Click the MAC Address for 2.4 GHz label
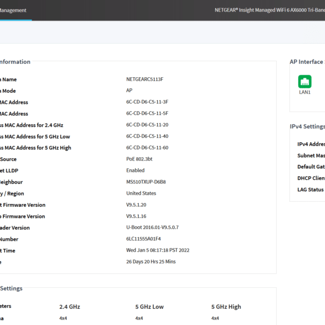 point(32,125)
